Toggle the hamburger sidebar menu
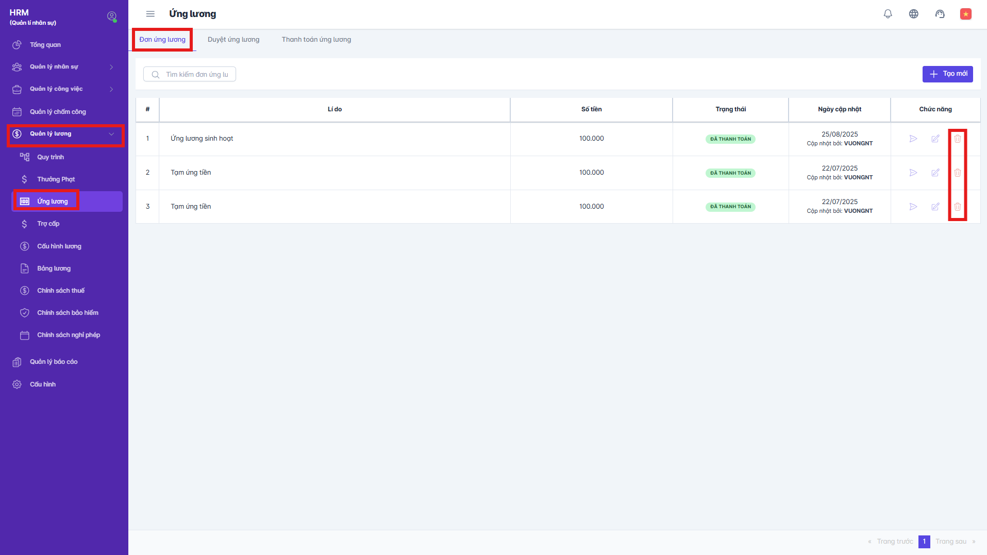 pyautogui.click(x=150, y=14)
